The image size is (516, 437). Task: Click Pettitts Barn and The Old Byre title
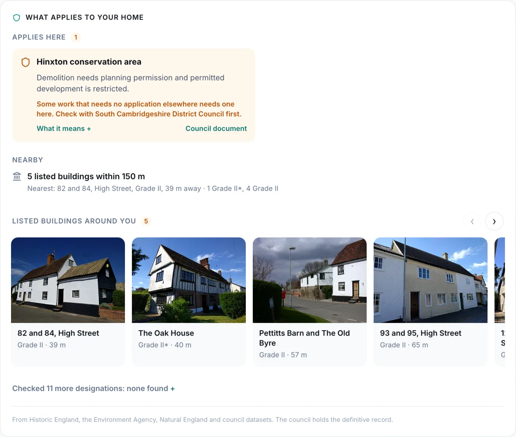coord(304,338)
